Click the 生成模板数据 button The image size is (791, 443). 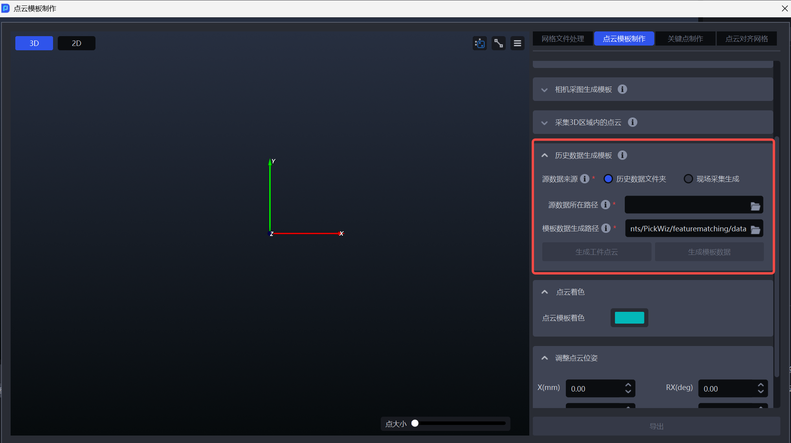tap(709, 252)
